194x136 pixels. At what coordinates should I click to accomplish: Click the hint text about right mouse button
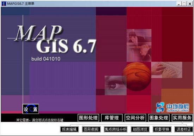(x=40, y=120)
